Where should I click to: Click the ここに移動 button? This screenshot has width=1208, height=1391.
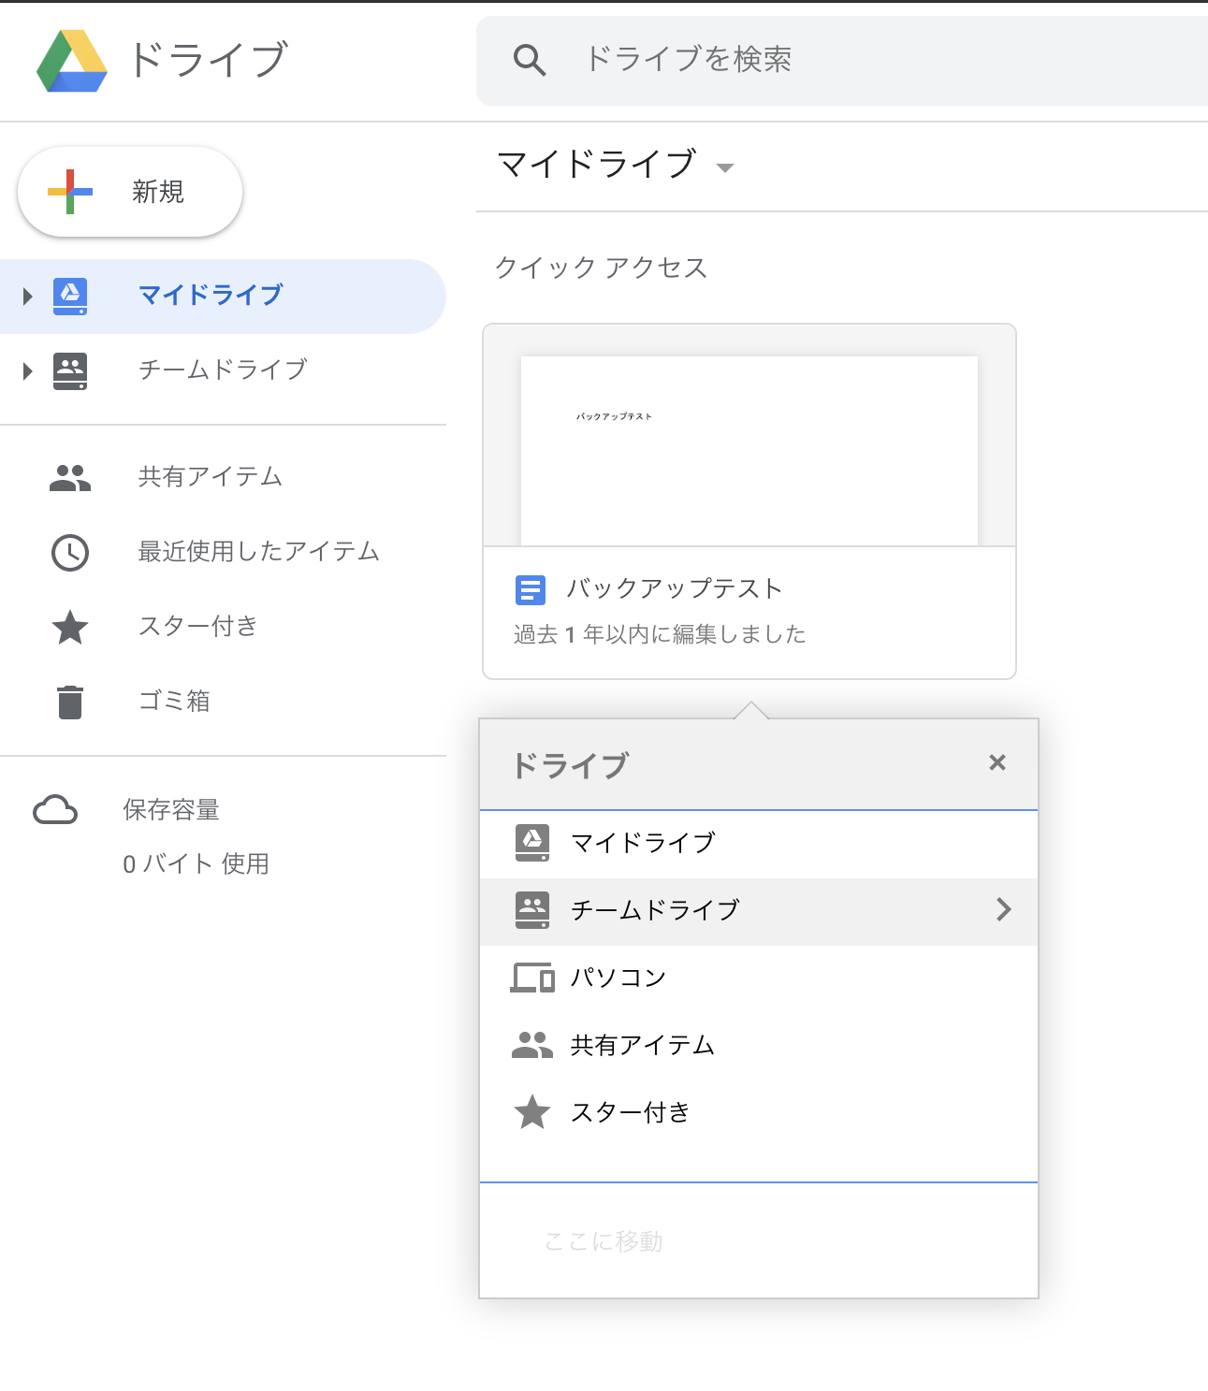click(604, 1241)
